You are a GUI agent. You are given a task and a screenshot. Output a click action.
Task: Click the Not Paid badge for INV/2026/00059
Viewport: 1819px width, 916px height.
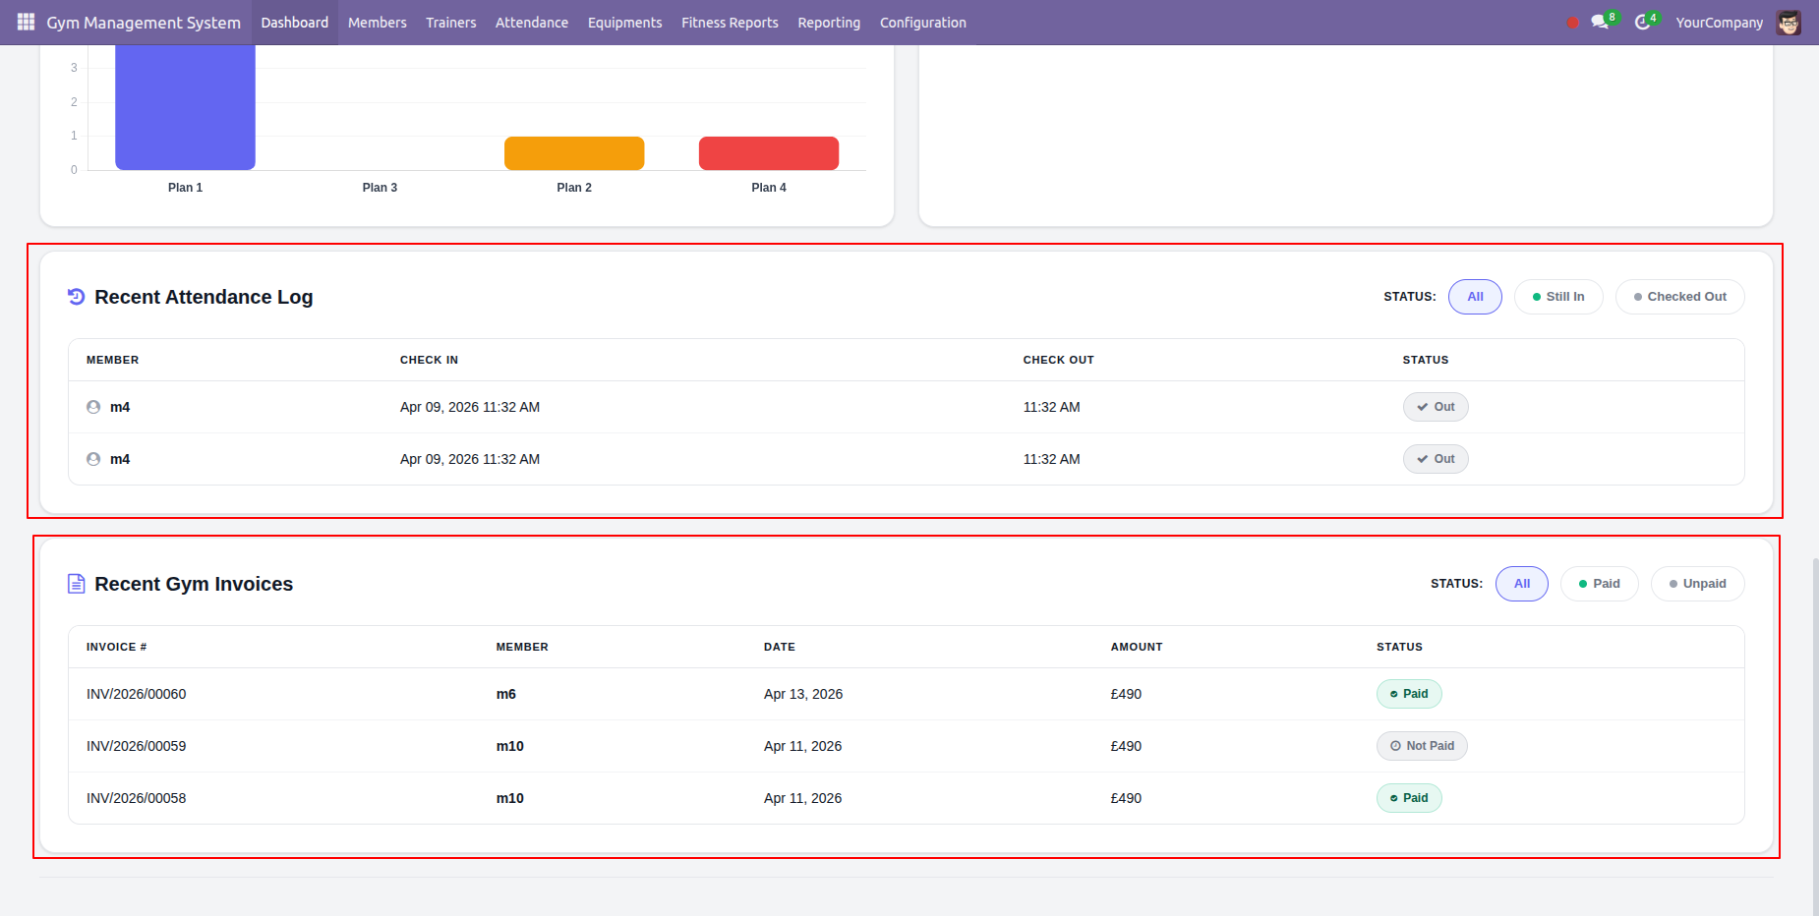pos(1422,746)
